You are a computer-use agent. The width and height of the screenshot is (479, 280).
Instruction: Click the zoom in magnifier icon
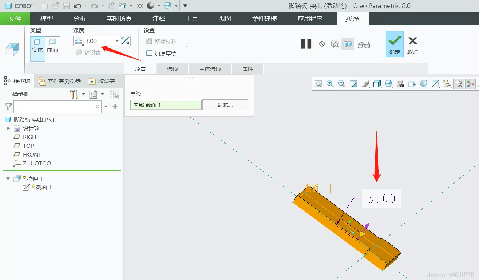coord(330,84)
